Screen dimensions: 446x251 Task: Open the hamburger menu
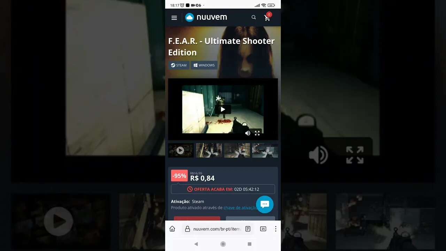(x=174, y=18)
